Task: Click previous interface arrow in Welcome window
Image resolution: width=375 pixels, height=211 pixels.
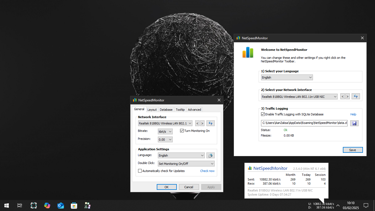Action: click(343, 96)
